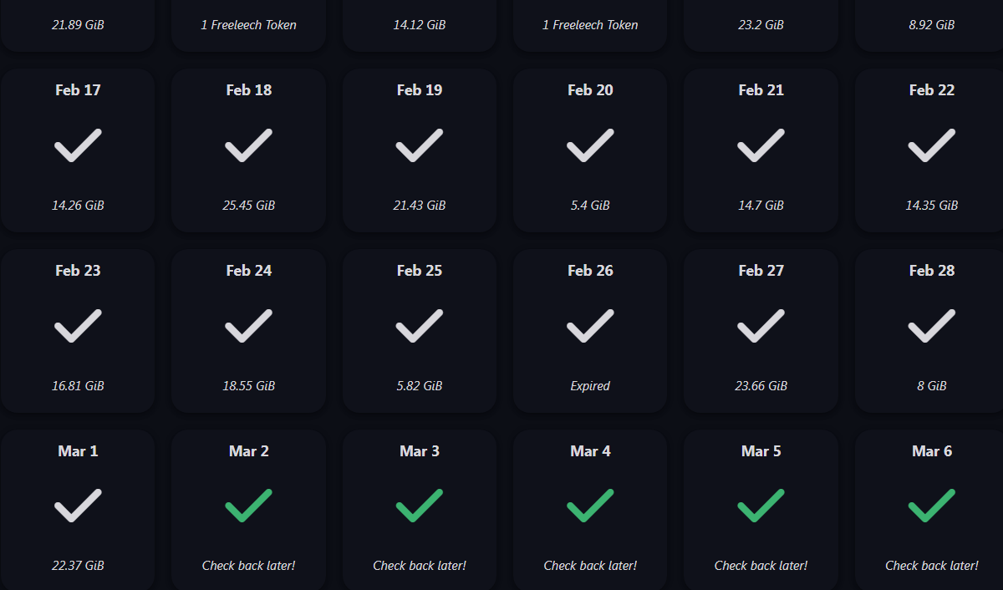This screenshot has height=590, width=1003.
Task: Click the Feb 28 checkmark icon
Action: tap(932, 326)
